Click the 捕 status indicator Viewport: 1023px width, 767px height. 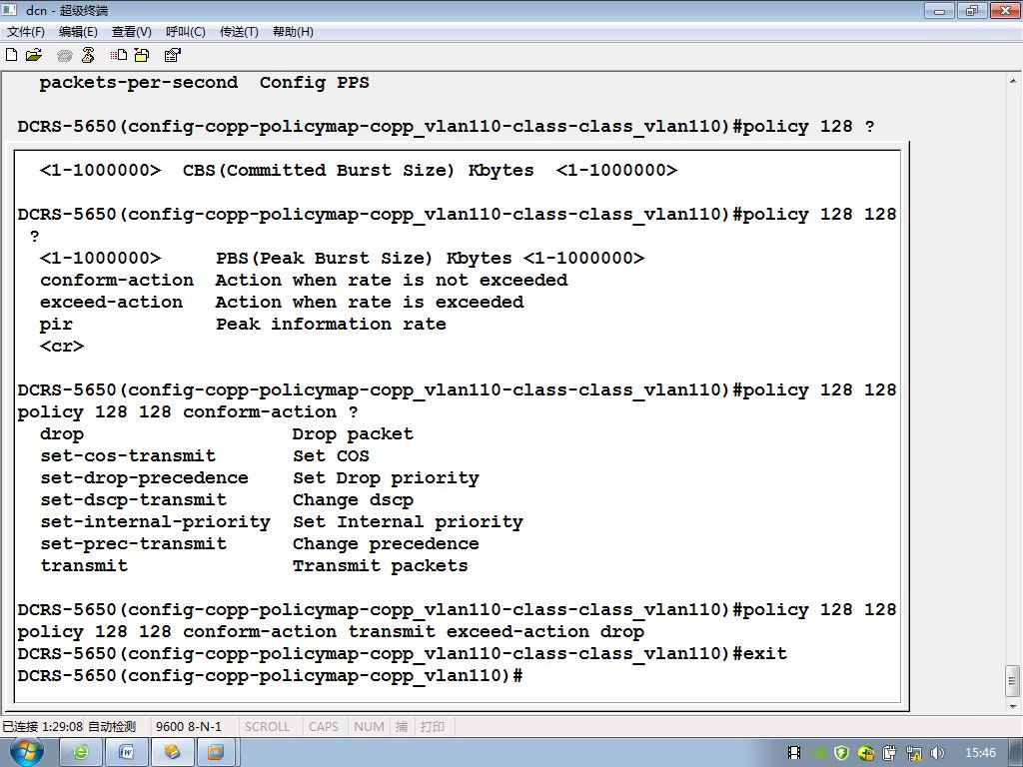pos(402,726)
